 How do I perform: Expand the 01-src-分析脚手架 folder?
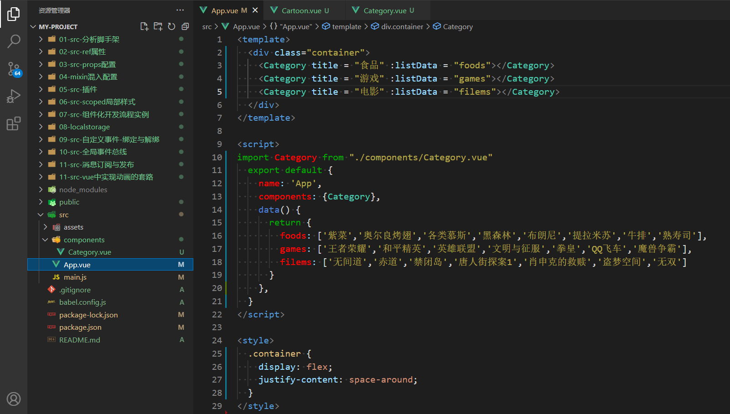110,39
